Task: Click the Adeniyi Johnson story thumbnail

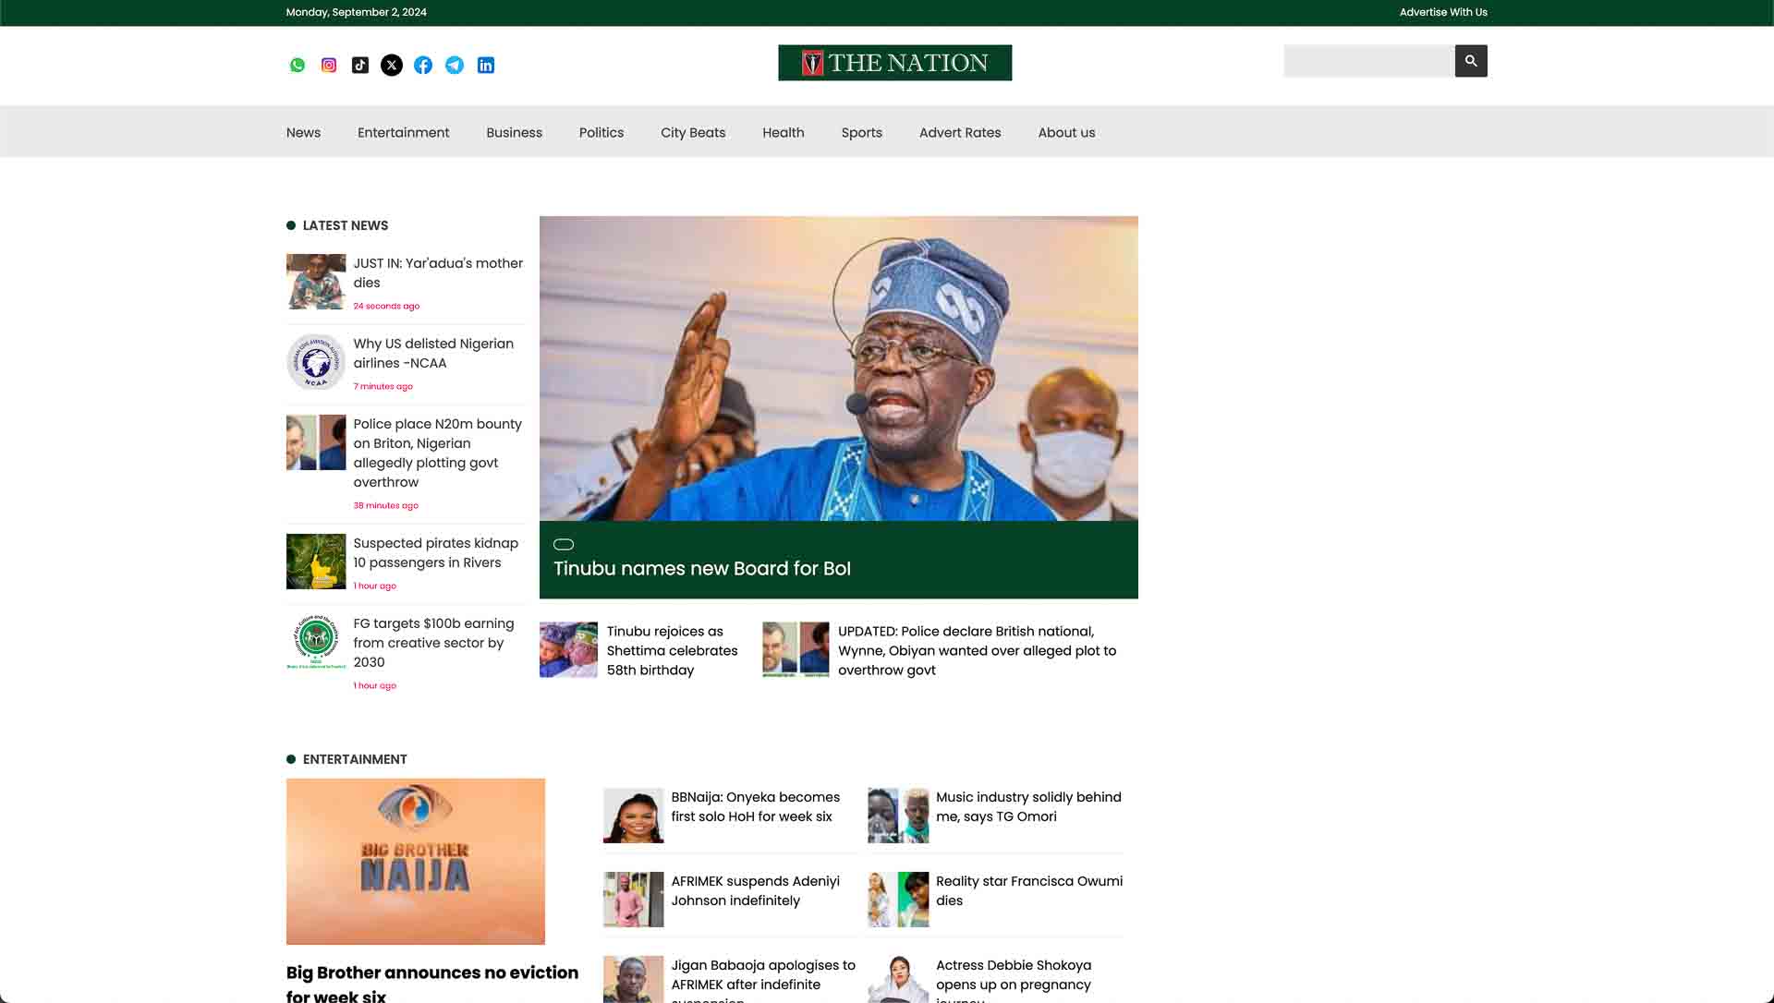Action: coord(633,900)
